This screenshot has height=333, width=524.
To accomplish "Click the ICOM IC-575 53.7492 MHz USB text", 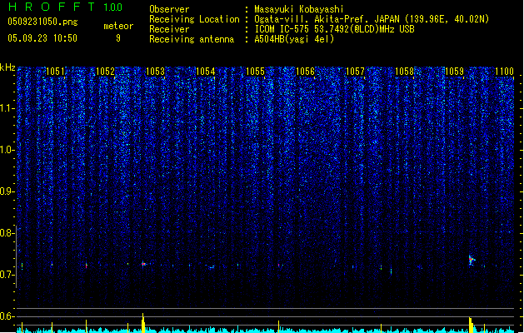I will point(334,29).
